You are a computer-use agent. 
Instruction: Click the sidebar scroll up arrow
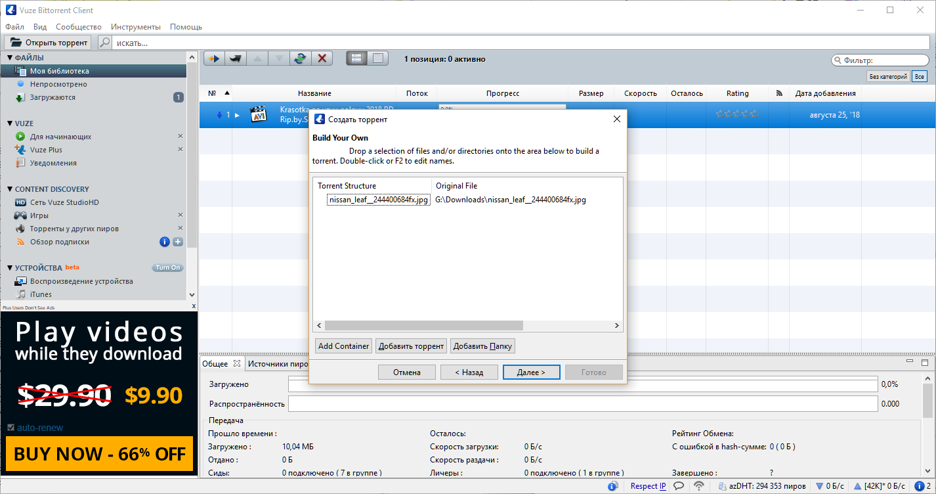pos(192,57)
